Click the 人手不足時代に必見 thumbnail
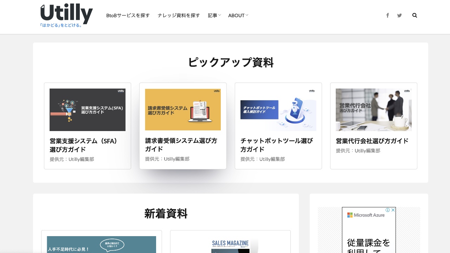This screenshot has height=253, width=450. [x=101, y=245]
